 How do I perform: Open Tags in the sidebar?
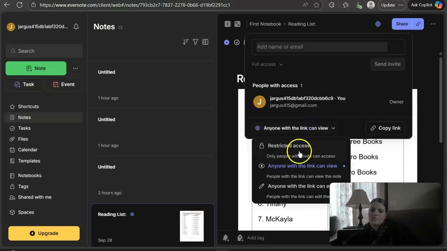click(x=44, y=186)
